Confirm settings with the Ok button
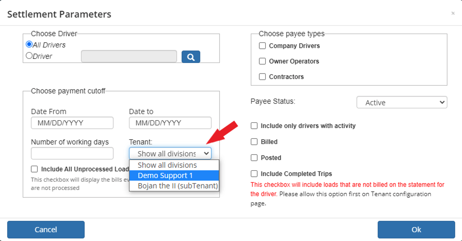Screen dimensions: 462x241 416,230
